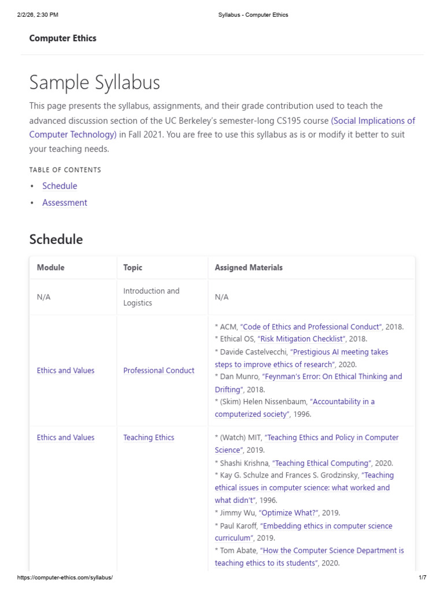
Task: Open Ethical OS Risk Mitigation Checklist link
Action: (x=301, y=339)
